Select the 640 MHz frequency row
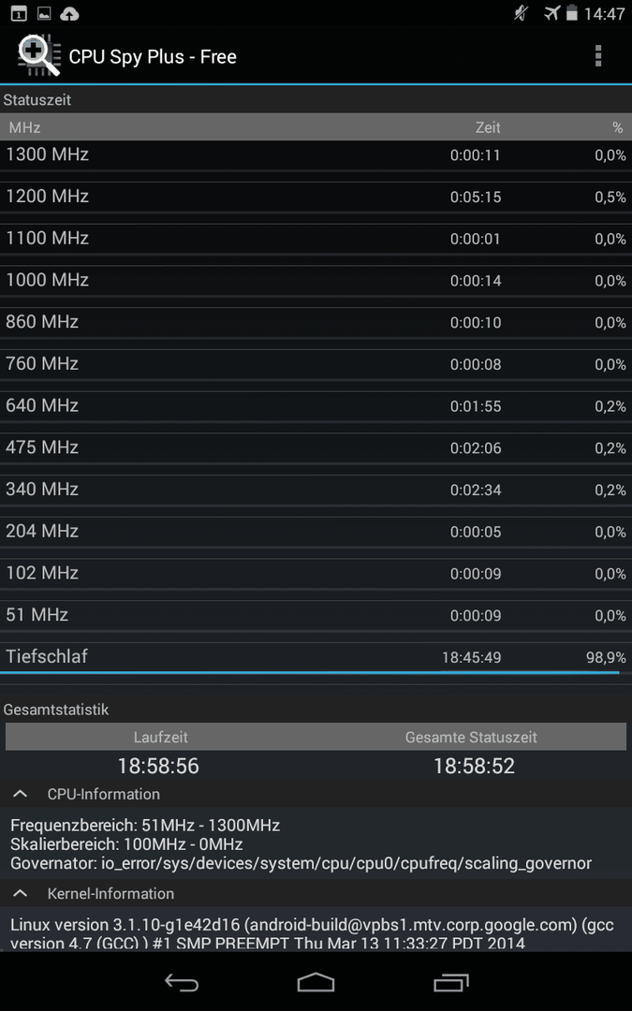This screenshot has width=632, height=1011. [316, 407]
